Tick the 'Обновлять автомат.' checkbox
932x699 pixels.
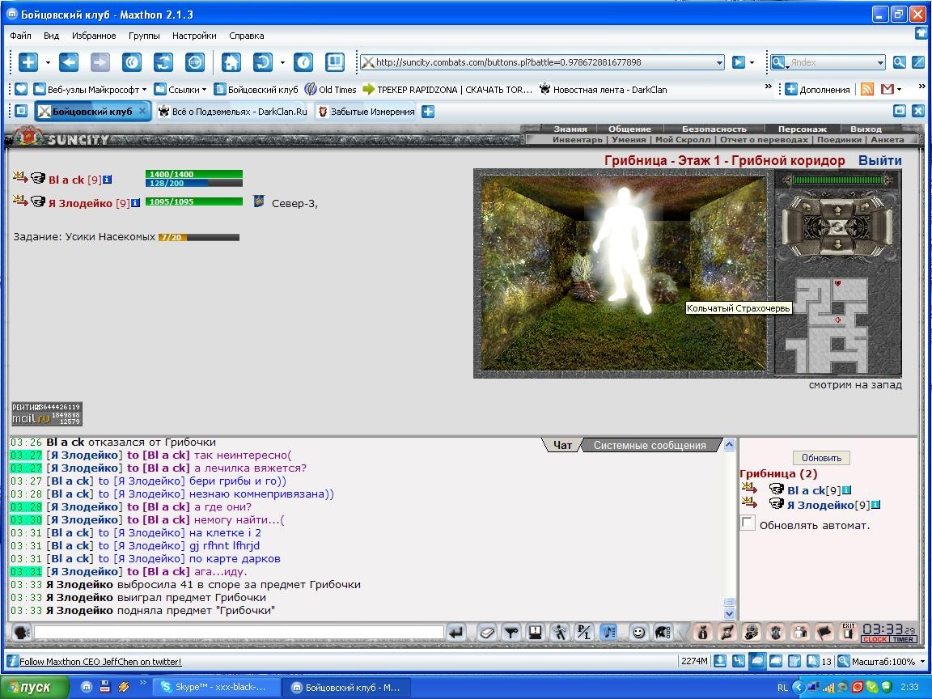point(748,523)
